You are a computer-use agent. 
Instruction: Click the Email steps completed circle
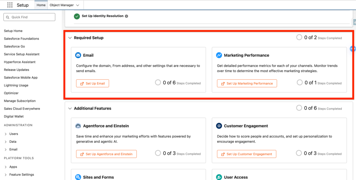(x=158, y=82)
